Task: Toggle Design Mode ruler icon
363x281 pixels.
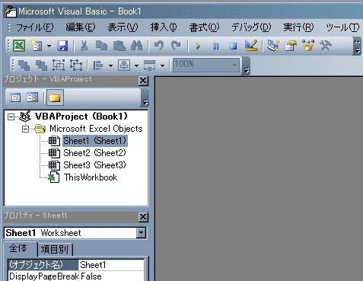Action: 251,46
